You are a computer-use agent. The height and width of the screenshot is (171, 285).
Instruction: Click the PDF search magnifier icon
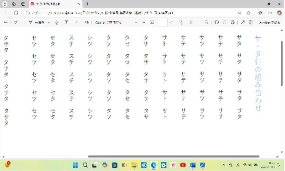[x=206, y=22]
